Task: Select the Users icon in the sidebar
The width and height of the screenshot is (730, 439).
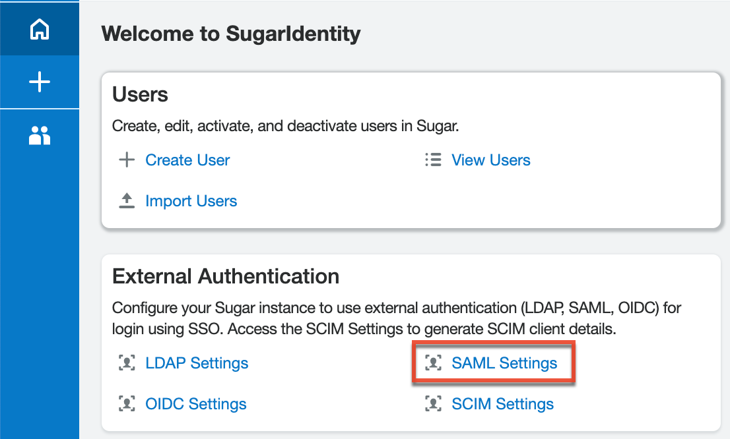Action: [40, 135]
